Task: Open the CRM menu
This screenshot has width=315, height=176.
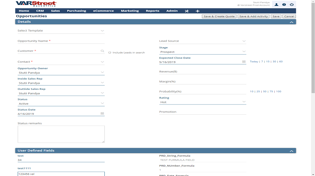Action: pos(40,11)
